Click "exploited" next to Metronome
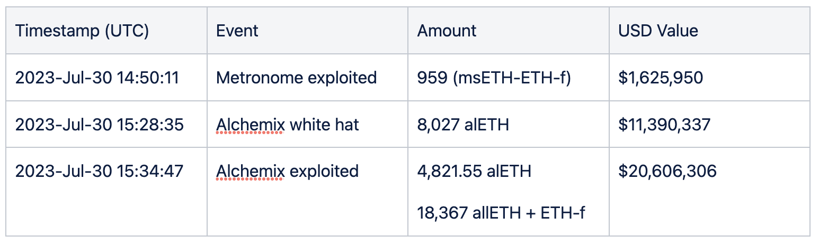Image resolution: width=819 pixels, height=245 pixels. 342,78
